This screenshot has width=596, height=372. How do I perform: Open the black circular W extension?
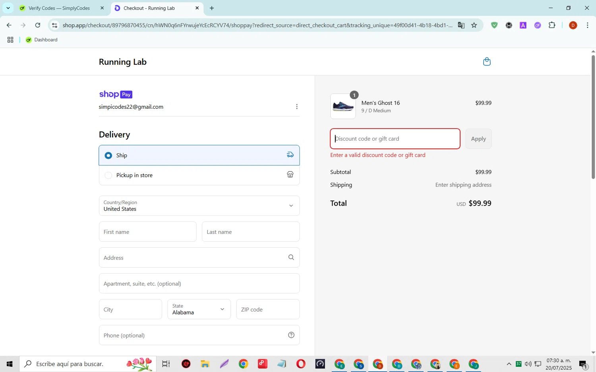[x=509, y=25]
